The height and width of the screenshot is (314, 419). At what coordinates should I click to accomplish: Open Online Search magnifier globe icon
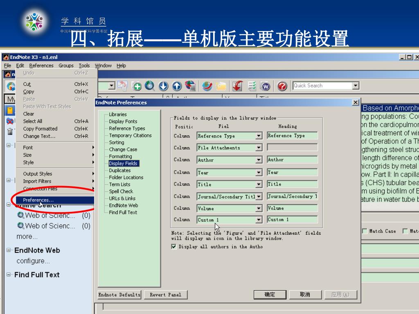click(x=150, y=86)
